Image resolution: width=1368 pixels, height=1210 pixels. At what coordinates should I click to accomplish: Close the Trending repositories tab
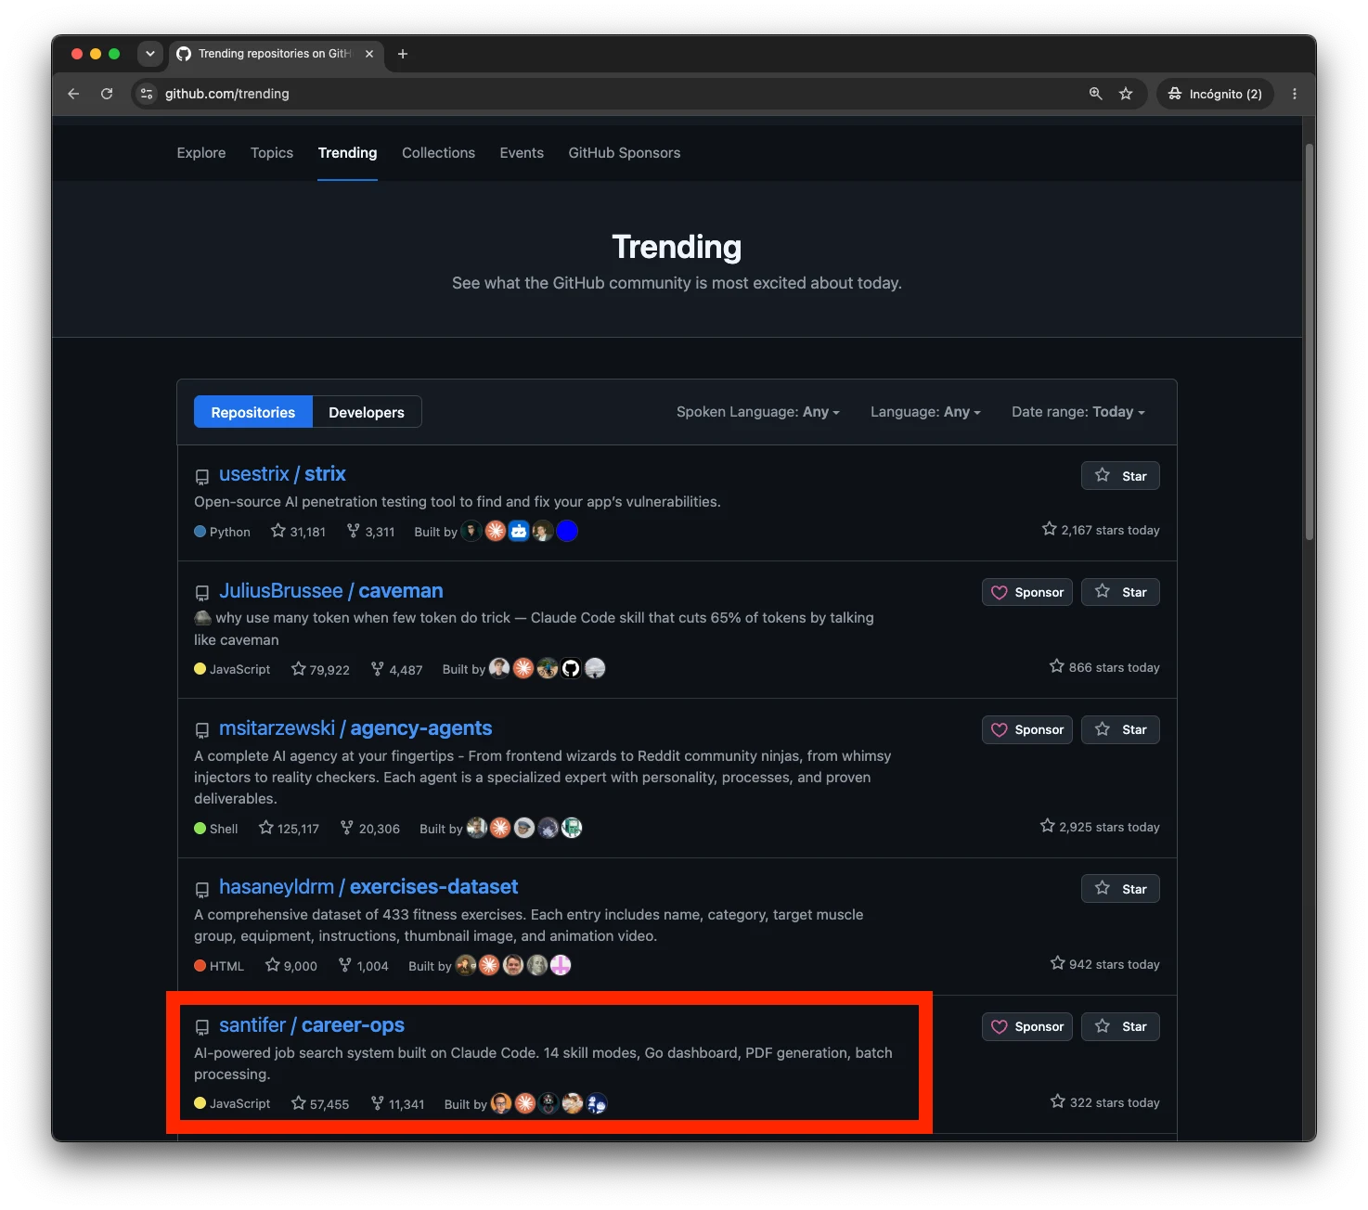click(369, 54)
